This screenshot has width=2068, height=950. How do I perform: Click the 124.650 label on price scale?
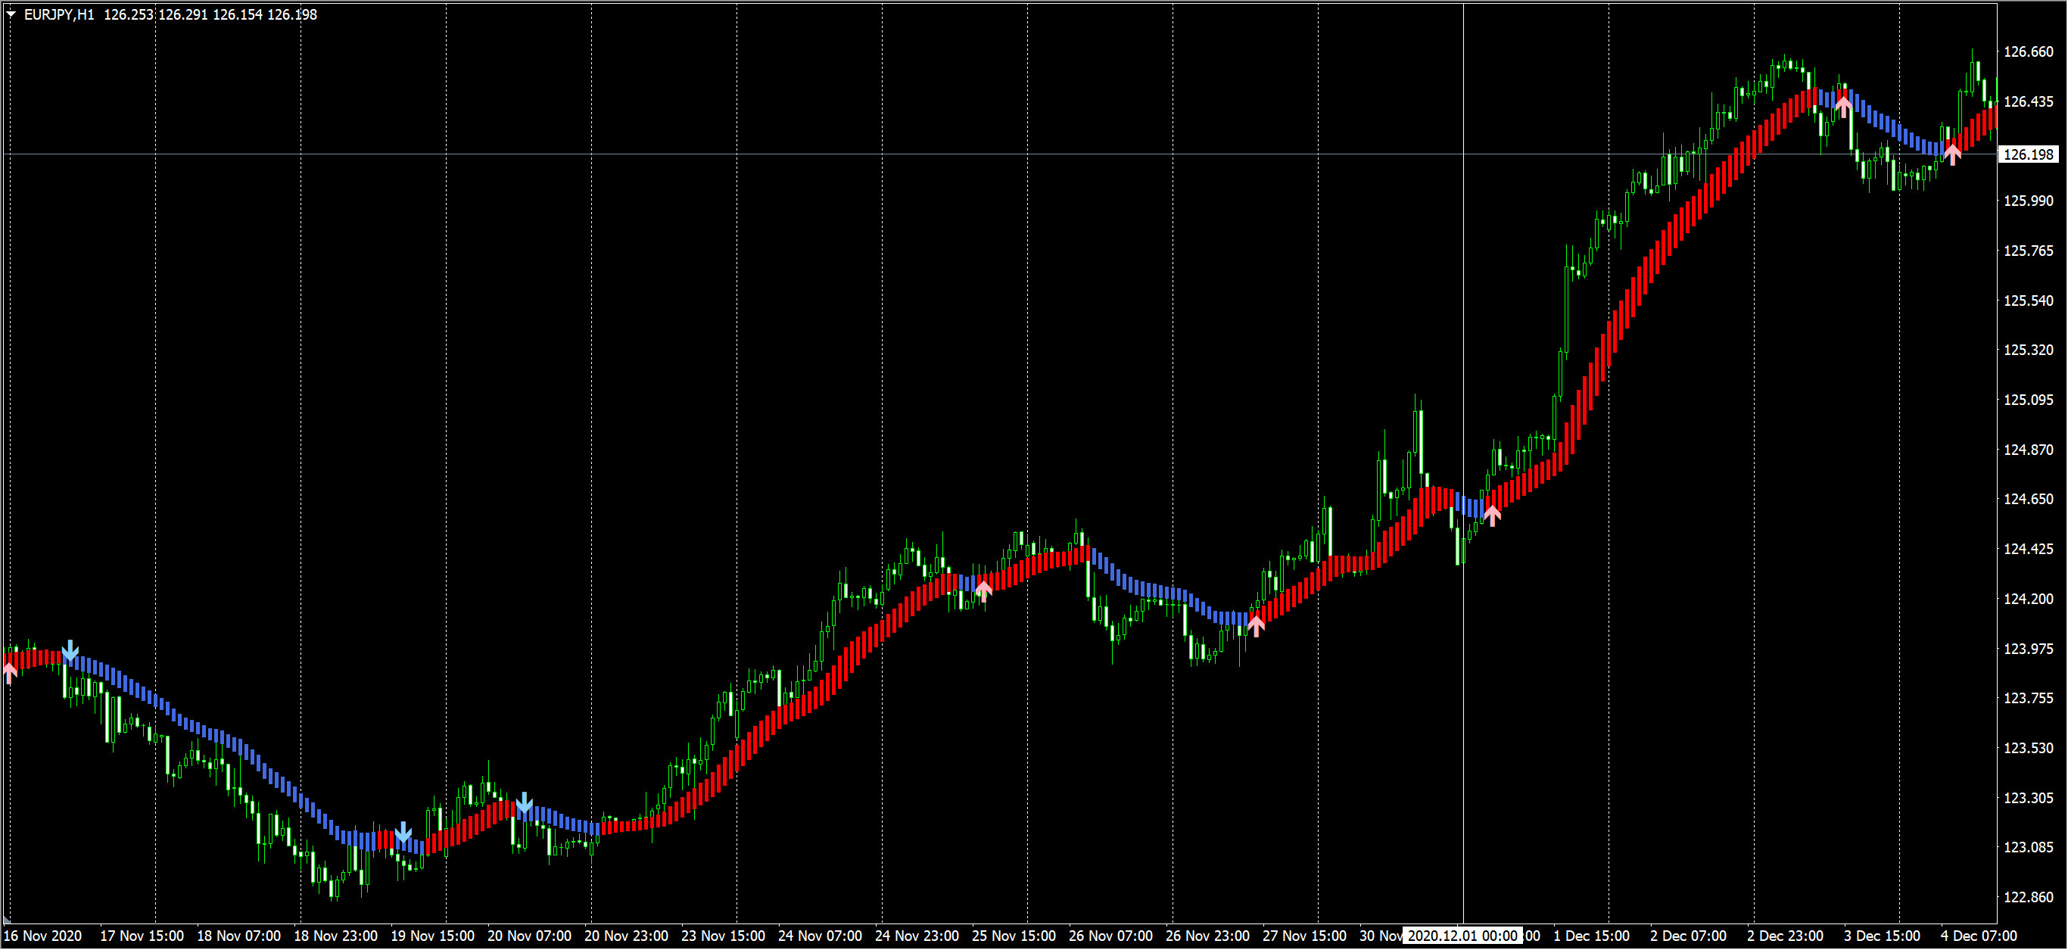pyautogui.click(x=2028, y=500)
